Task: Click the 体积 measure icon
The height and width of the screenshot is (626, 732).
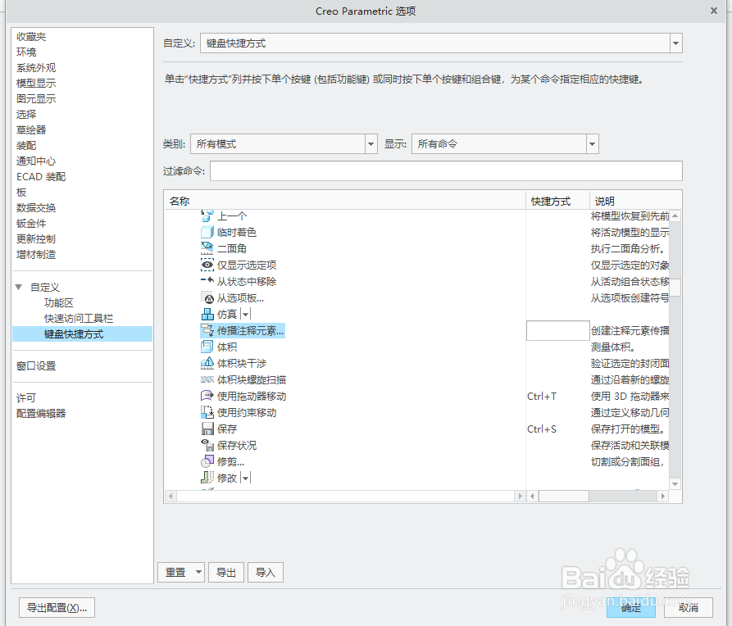Action: (x=207, y=347)
